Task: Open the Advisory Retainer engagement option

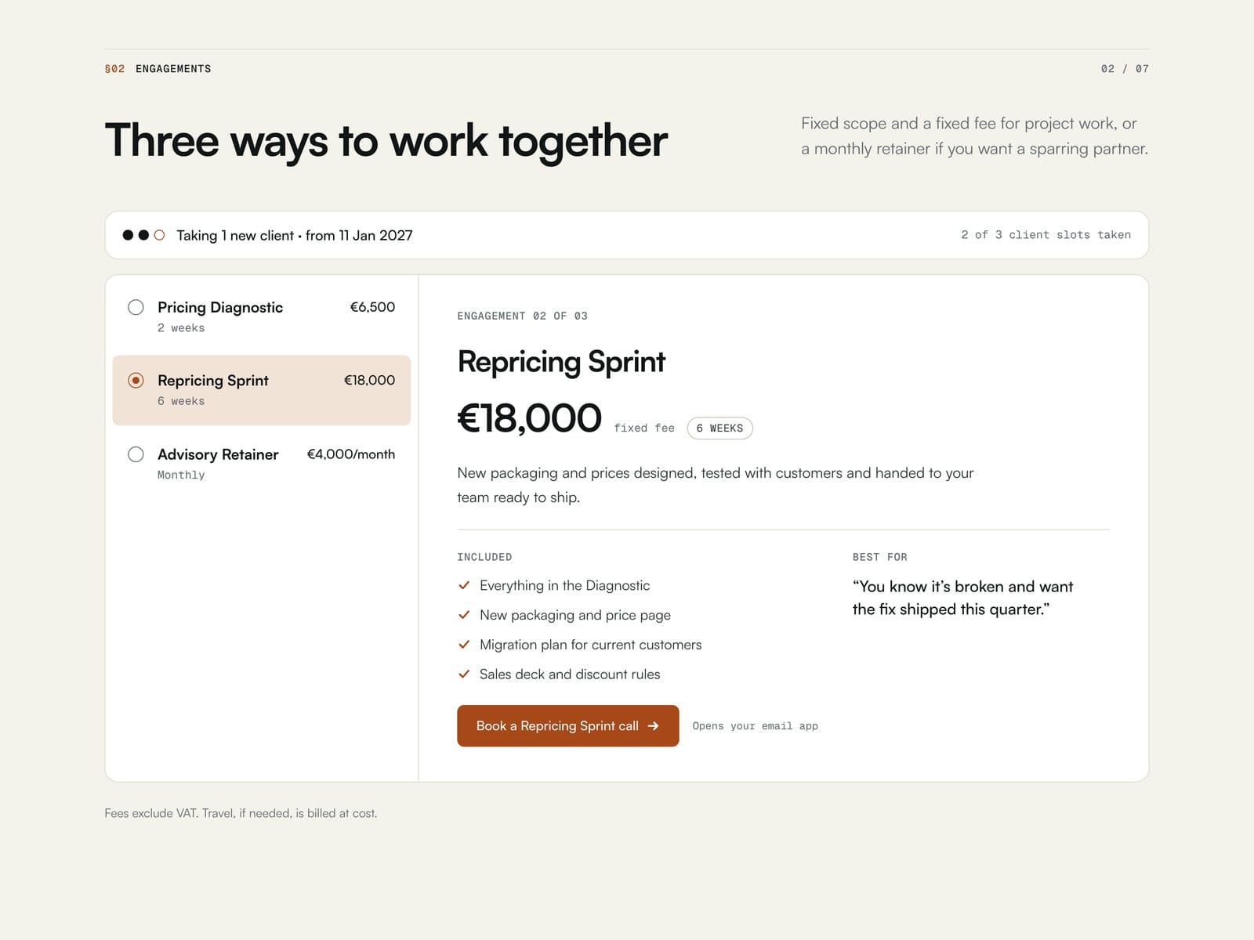Action: pyautogui.click(x=262, y=464)
